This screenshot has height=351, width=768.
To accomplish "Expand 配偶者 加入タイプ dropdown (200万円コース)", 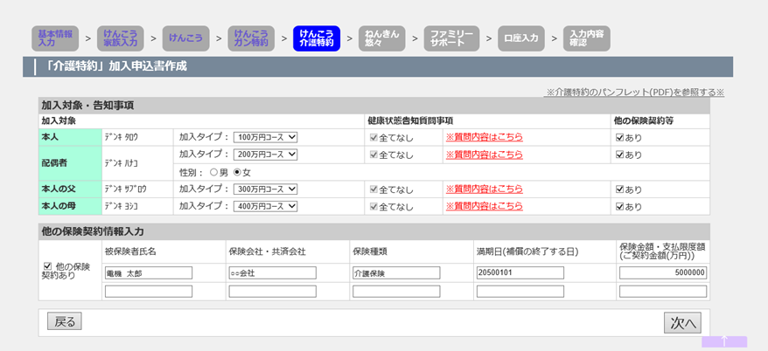I will (266, 155).
